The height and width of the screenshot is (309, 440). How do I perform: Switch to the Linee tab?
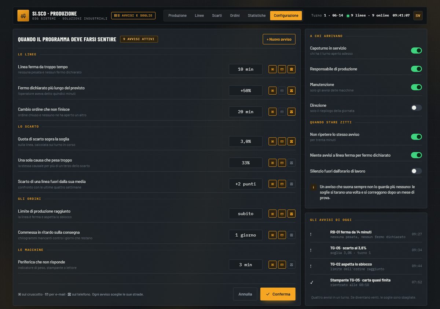[x=199, y=15]
